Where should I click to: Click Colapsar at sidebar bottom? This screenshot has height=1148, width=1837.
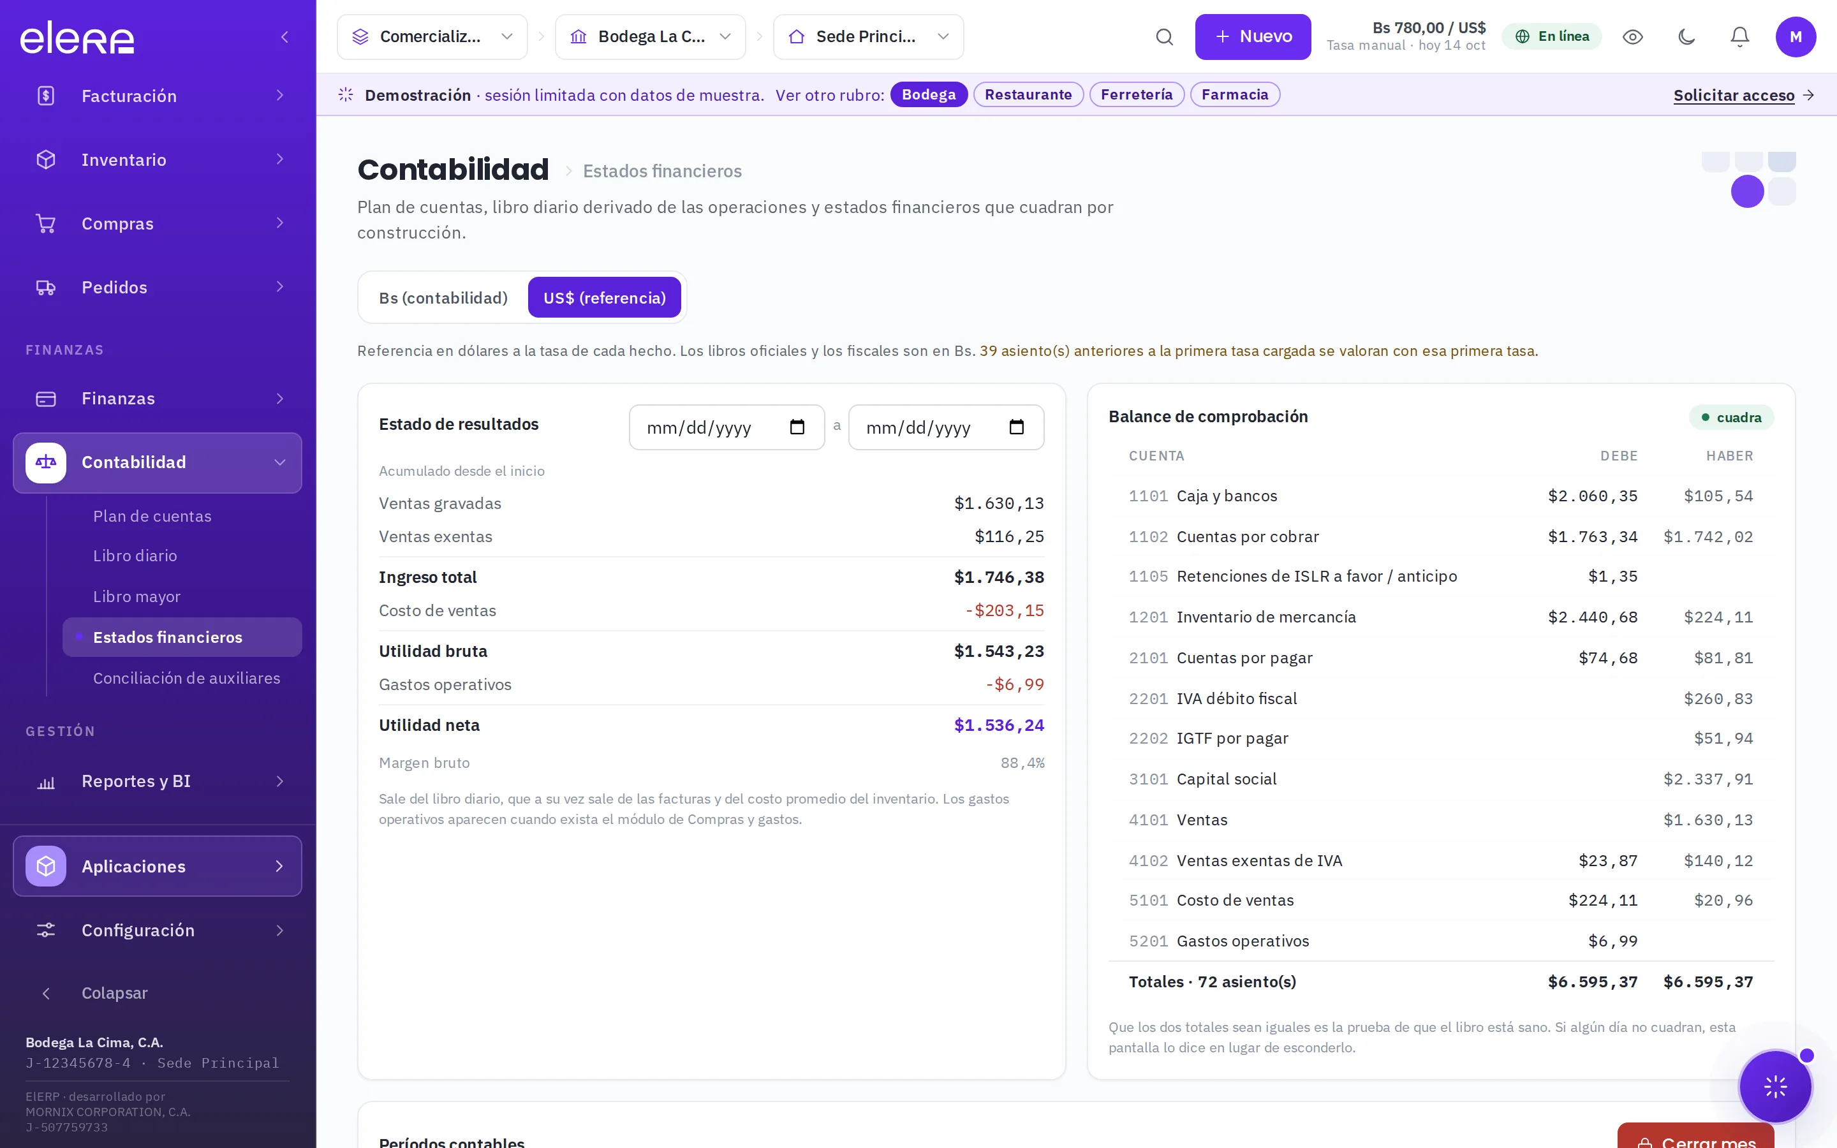tap(114, 993)
